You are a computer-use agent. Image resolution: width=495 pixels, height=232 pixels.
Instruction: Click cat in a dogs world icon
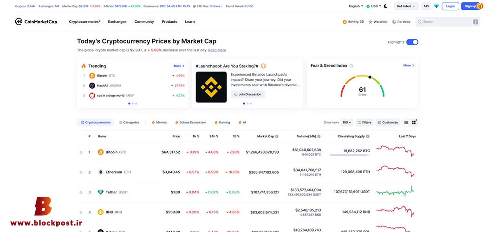point(92,95)
